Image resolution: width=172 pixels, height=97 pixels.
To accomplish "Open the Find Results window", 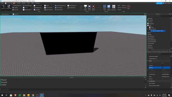I will pyautogui.click(x=59, y=8).
